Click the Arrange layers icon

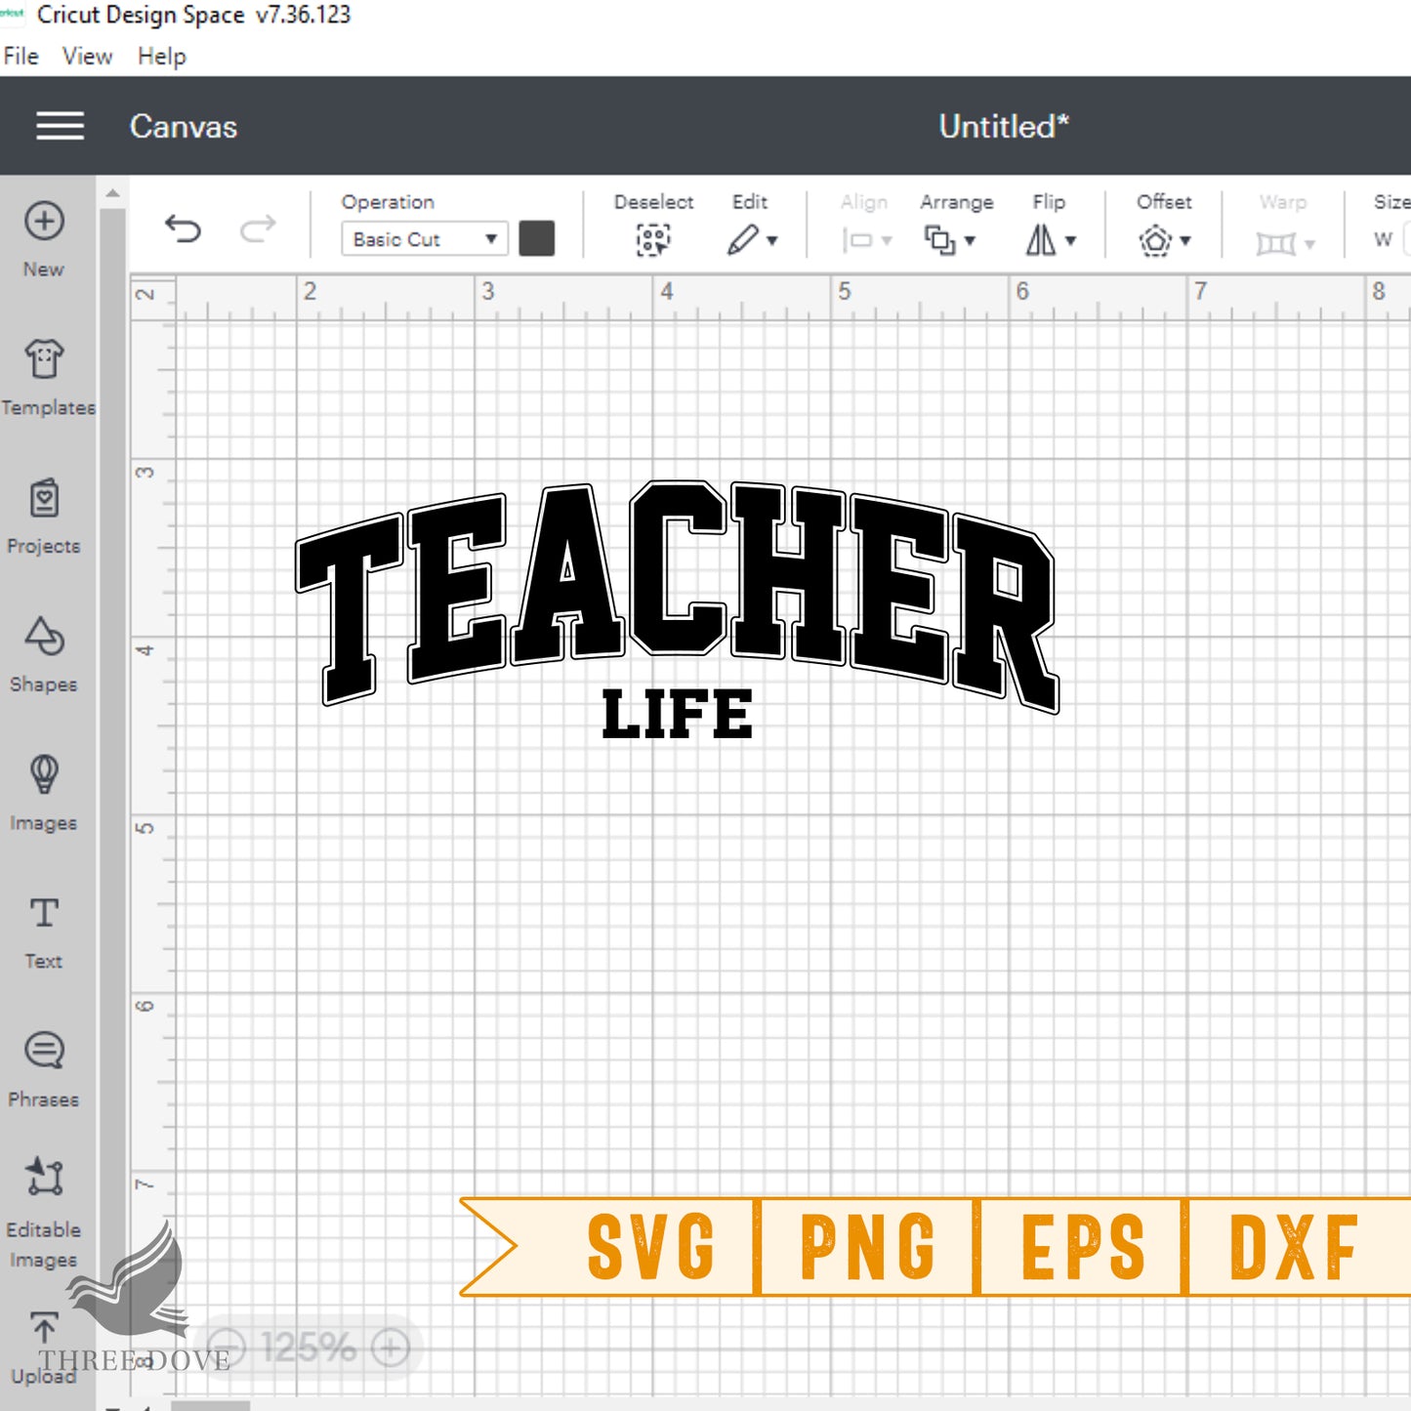point(939,240)
